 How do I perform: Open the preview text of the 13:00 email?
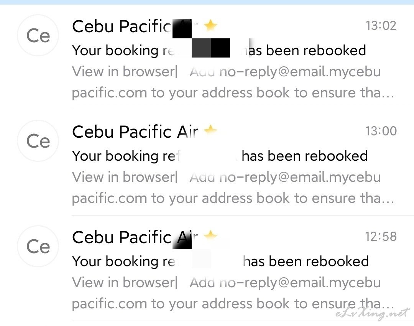(233, 188)
